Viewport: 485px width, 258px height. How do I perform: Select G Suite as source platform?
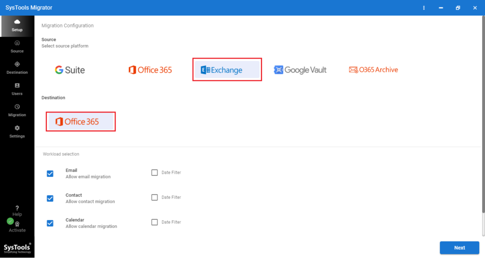pyautogui.click(x=70, y=70)
